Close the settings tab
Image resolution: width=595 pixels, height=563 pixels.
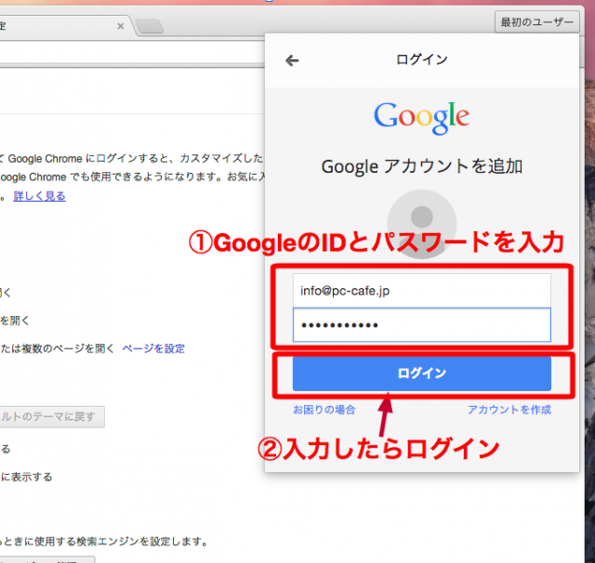click(x=121, y=26)
